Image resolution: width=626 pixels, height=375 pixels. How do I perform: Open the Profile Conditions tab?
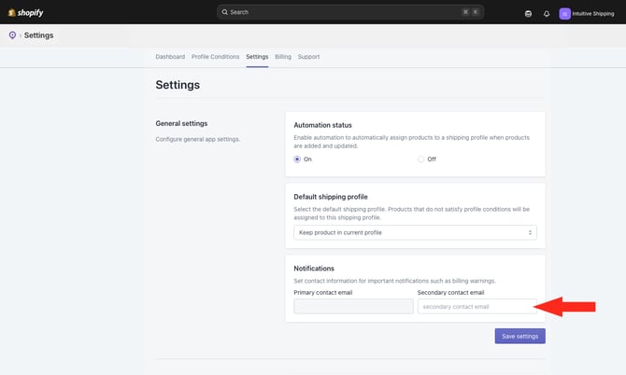[x=215, y=57]
